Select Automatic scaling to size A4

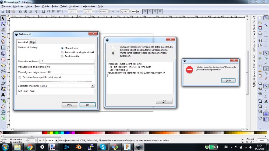pos(62,52)
